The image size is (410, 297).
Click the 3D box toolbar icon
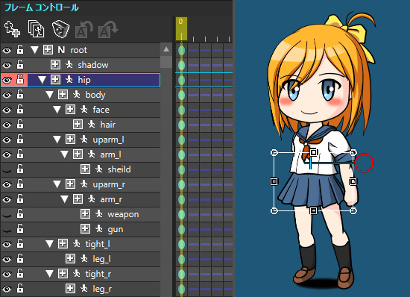(60, 29)
